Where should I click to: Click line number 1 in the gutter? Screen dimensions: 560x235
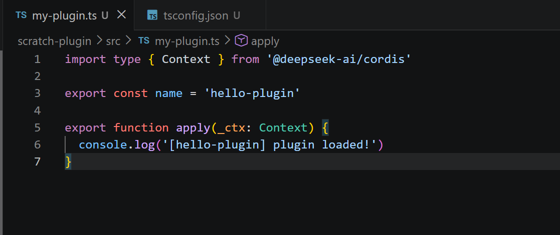pyautogui.click(x=38, y=59)
